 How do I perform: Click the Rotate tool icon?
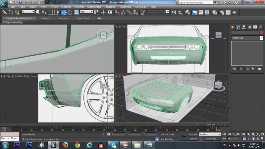[71, 12]
